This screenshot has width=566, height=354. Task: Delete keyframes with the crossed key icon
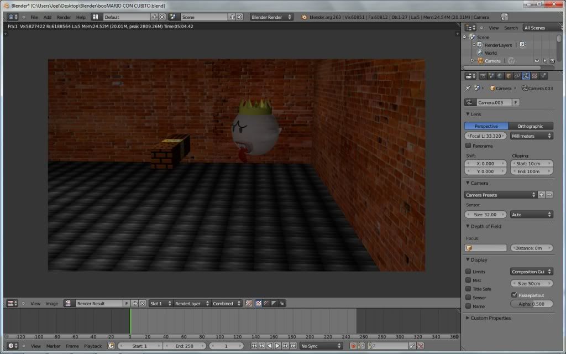pyautogui.click(x=420, y=346)
